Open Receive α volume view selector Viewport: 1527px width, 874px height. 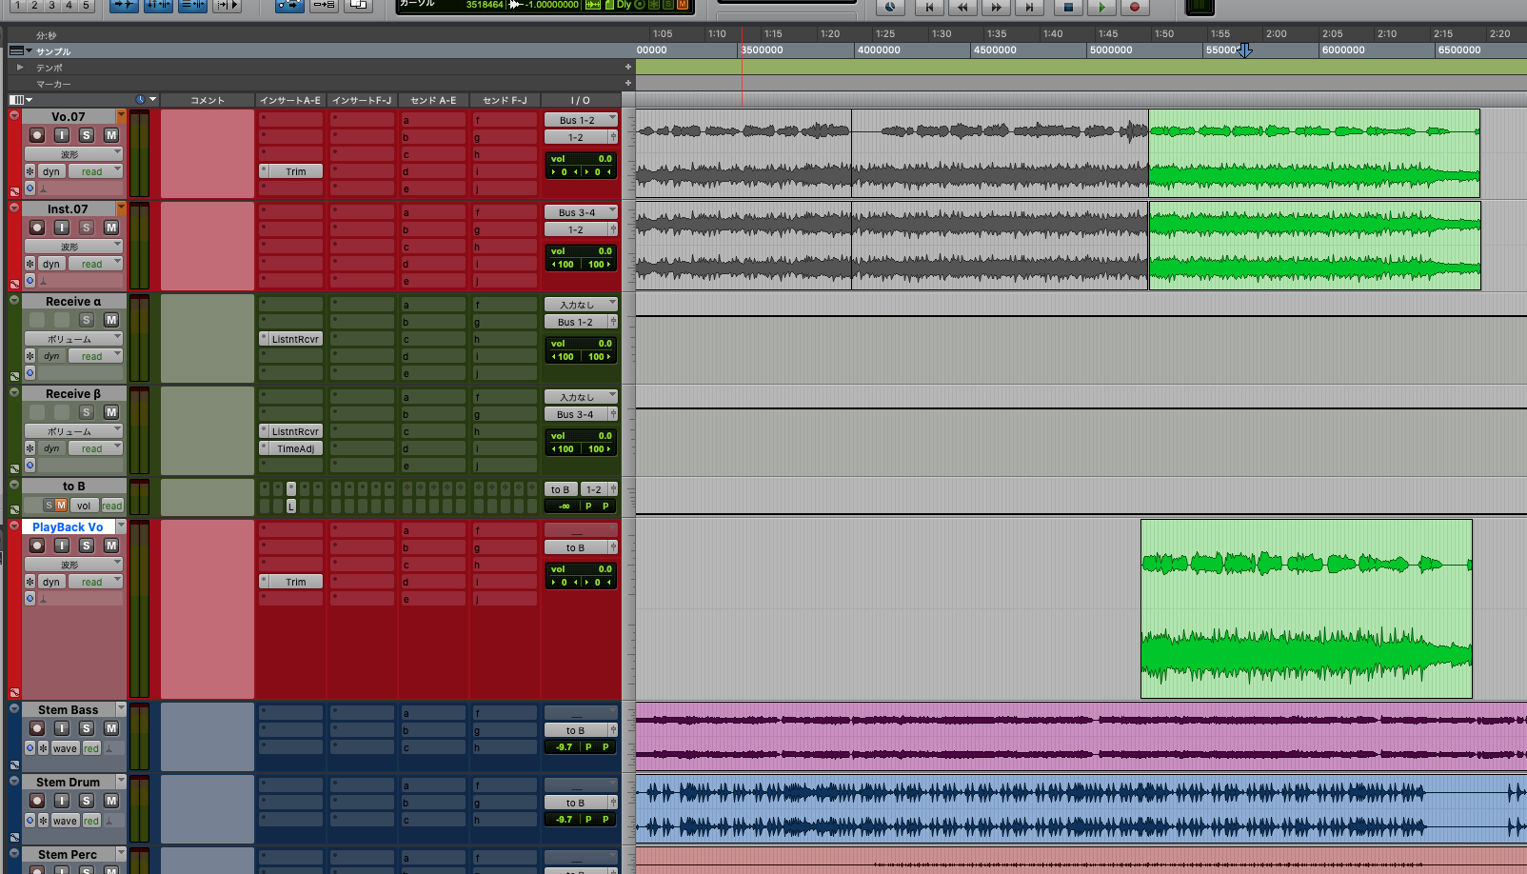point(73,338)
